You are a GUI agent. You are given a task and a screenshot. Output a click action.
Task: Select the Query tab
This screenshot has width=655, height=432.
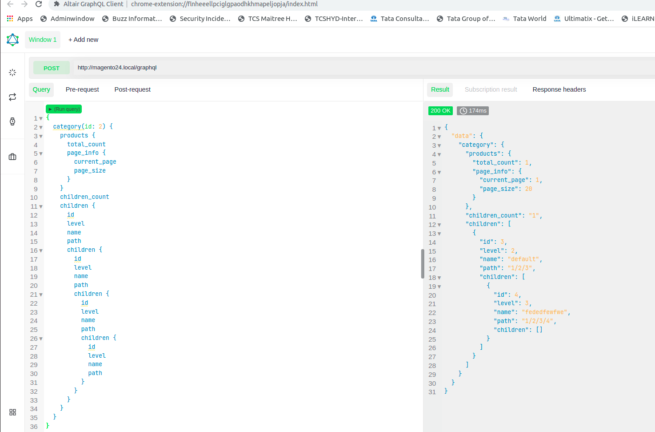click(41, 89)
